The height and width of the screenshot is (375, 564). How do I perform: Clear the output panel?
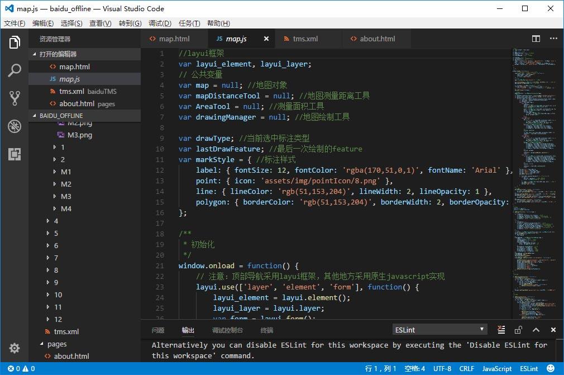pos(501,330)
